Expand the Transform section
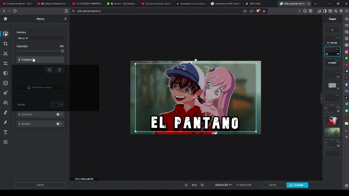Screen dimensions: 349x196 tap(40, 60)
